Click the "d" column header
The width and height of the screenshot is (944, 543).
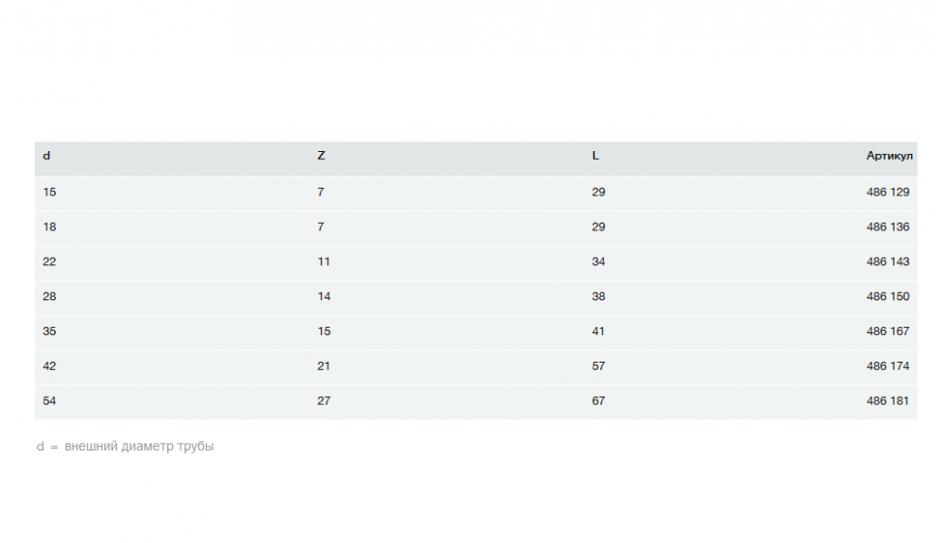[x=47, y=156]
